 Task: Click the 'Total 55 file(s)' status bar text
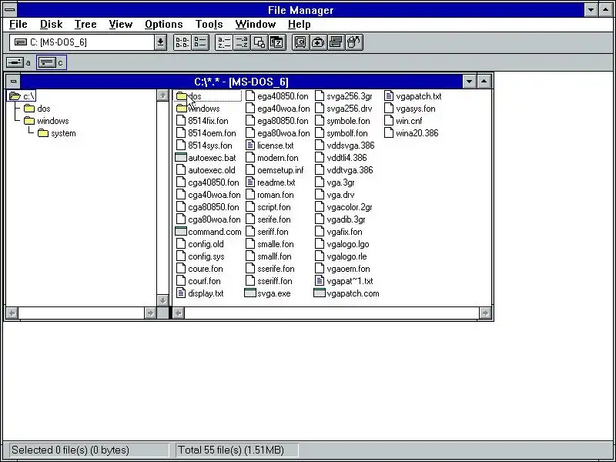point(230,450)
